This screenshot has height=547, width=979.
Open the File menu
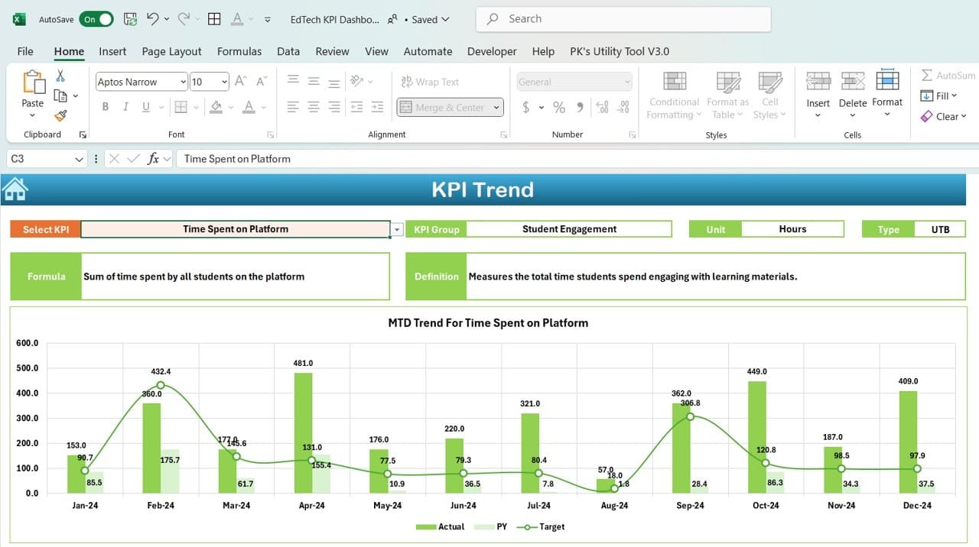pyautogui.click(x=25, y=51)
